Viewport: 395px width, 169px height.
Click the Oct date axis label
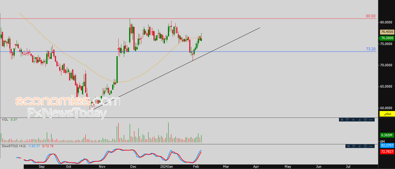coord(68,167)
